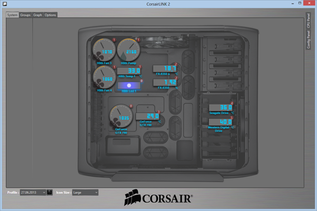Image resolution: width=317 pixels, height=211 pixels.
Task: Click the GeForce GTX 780 temperature readout
Action: 147,116
